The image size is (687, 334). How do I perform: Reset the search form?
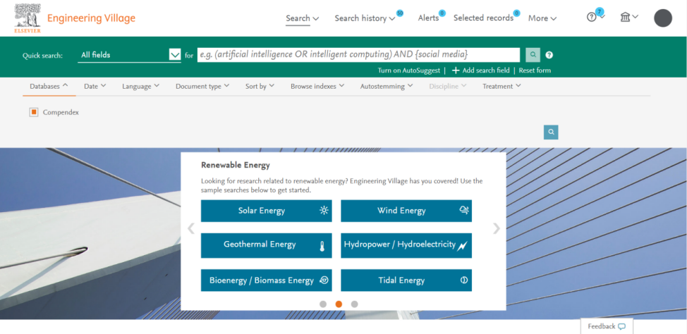click(535, 70)
